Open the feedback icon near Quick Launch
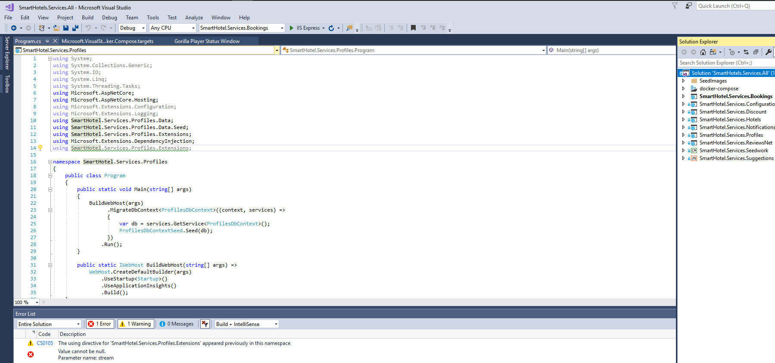The width and height of the screenshot is (775, 363). click(x=689, y=6)
